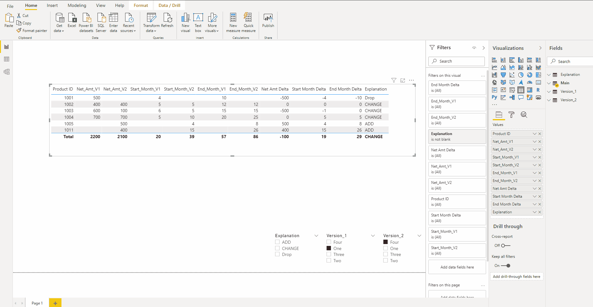The image size is (593, 307).
Task: Open the Modeling ribbon tab
Action: click(77, 5)
